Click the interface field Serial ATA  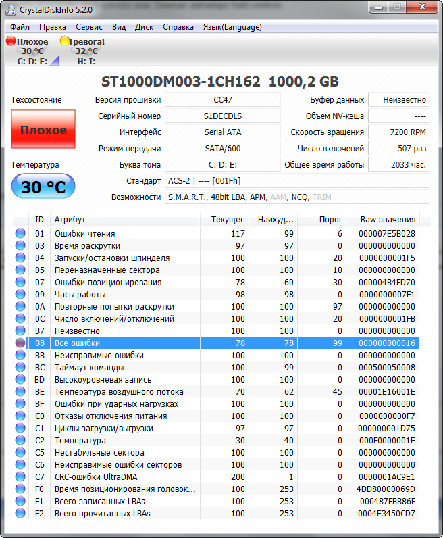point(223,132)
